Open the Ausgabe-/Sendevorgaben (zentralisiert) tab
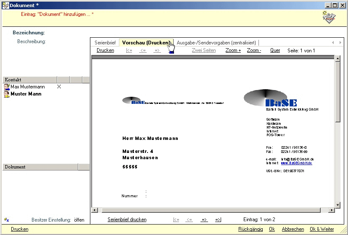Image resolution: width=348 pixels, height=235 pixels. coord(216,43)
